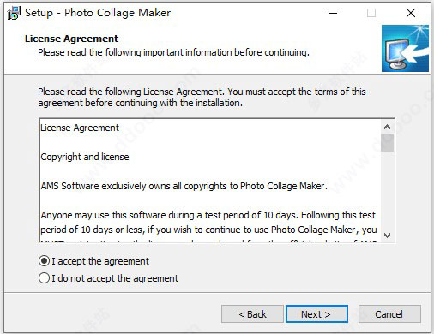Click the "Anyone may use this software" paragraph
The width and height of the screenshot is (434, 334).
208,222
